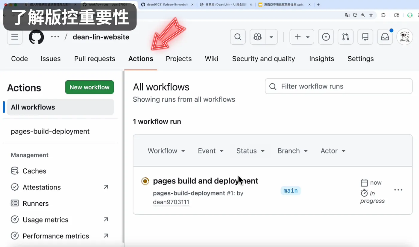
Task: Open GitHub Copilot chat icon
Action: (257, 37)
